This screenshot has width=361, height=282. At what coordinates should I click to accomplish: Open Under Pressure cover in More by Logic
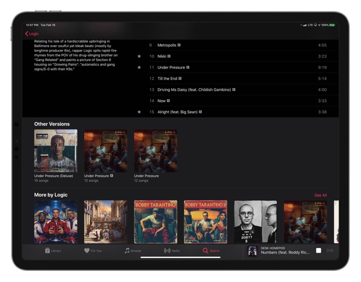pos(306,222)
